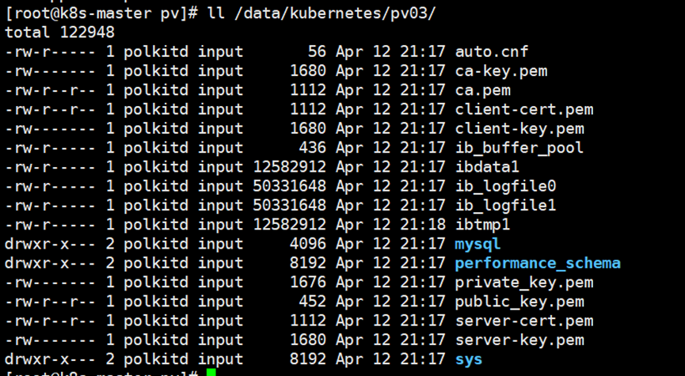Click the server-key.pem filename
Image resolution: width=685 pixels, height=376 pixels.
tap(519, 340)
